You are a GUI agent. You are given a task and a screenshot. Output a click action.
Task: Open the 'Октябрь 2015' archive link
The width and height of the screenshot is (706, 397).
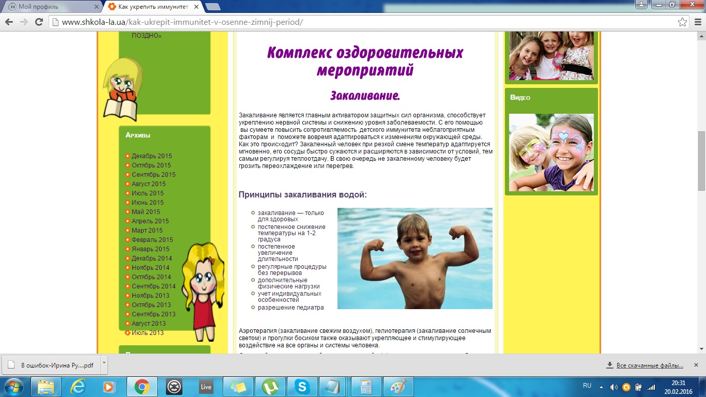coord(151,165)
